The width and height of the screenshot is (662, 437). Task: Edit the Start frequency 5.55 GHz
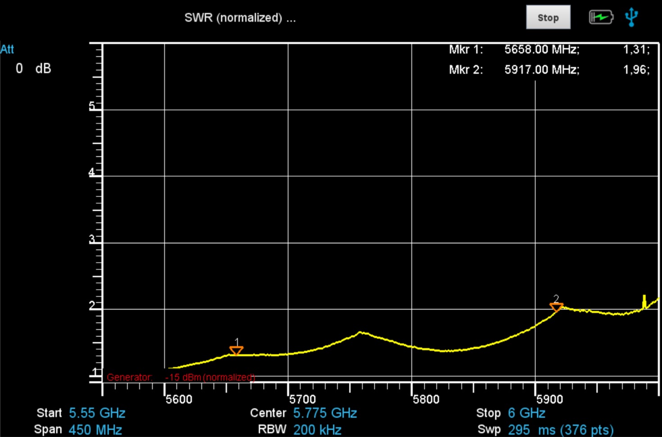[97, 413]
